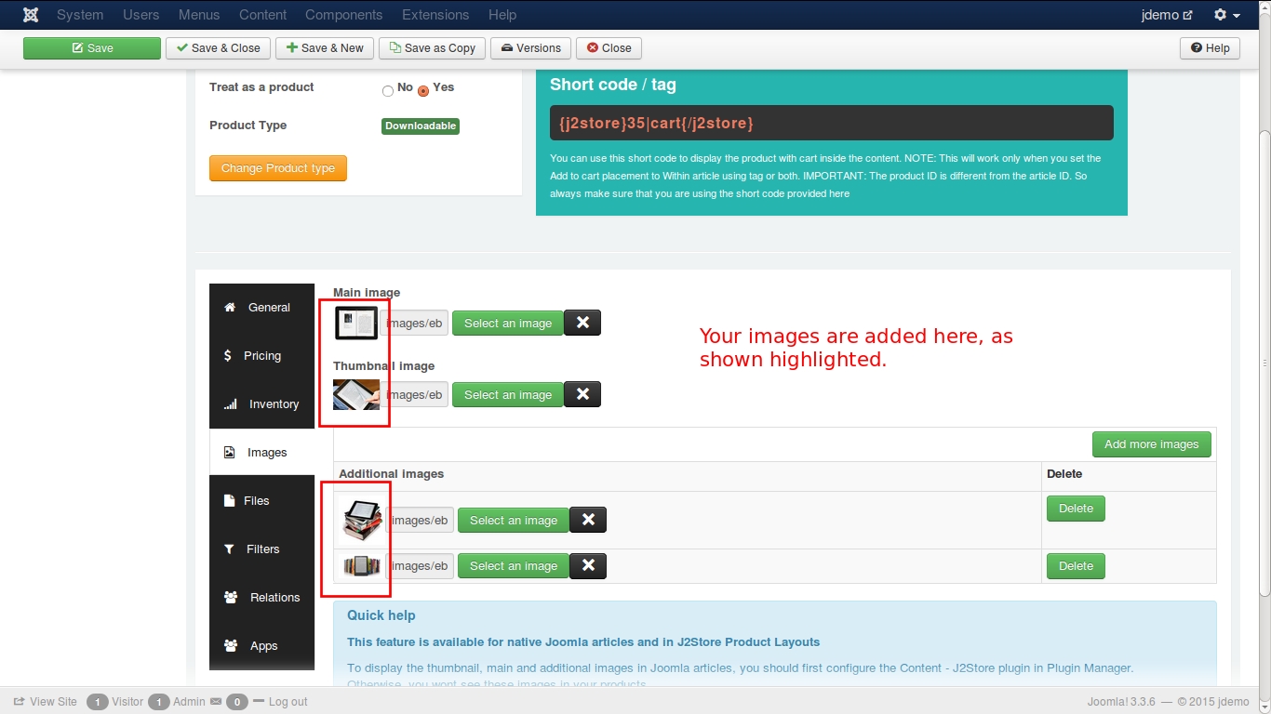Open the settings gear dropdown
Image resolution: width=1271 pixels, height=714 pixels.
click(1226, 15)
